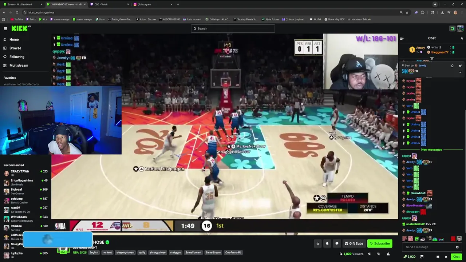Focus the Kick search box
466x262 pixels.
pyautogui.click(x=233, y=28)
